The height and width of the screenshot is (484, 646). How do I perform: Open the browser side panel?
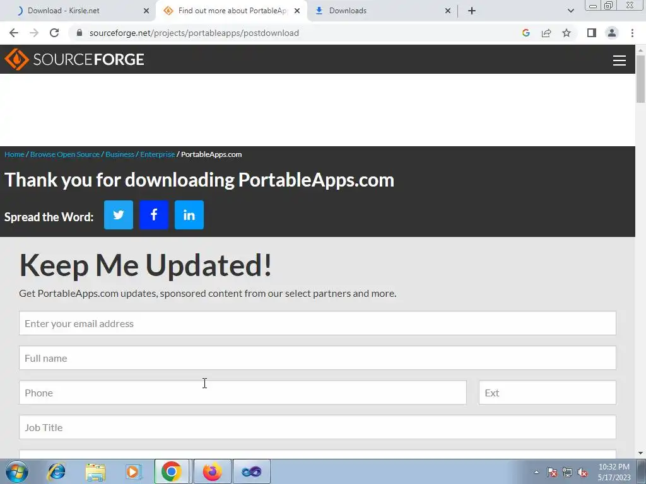tap(592, 33)
